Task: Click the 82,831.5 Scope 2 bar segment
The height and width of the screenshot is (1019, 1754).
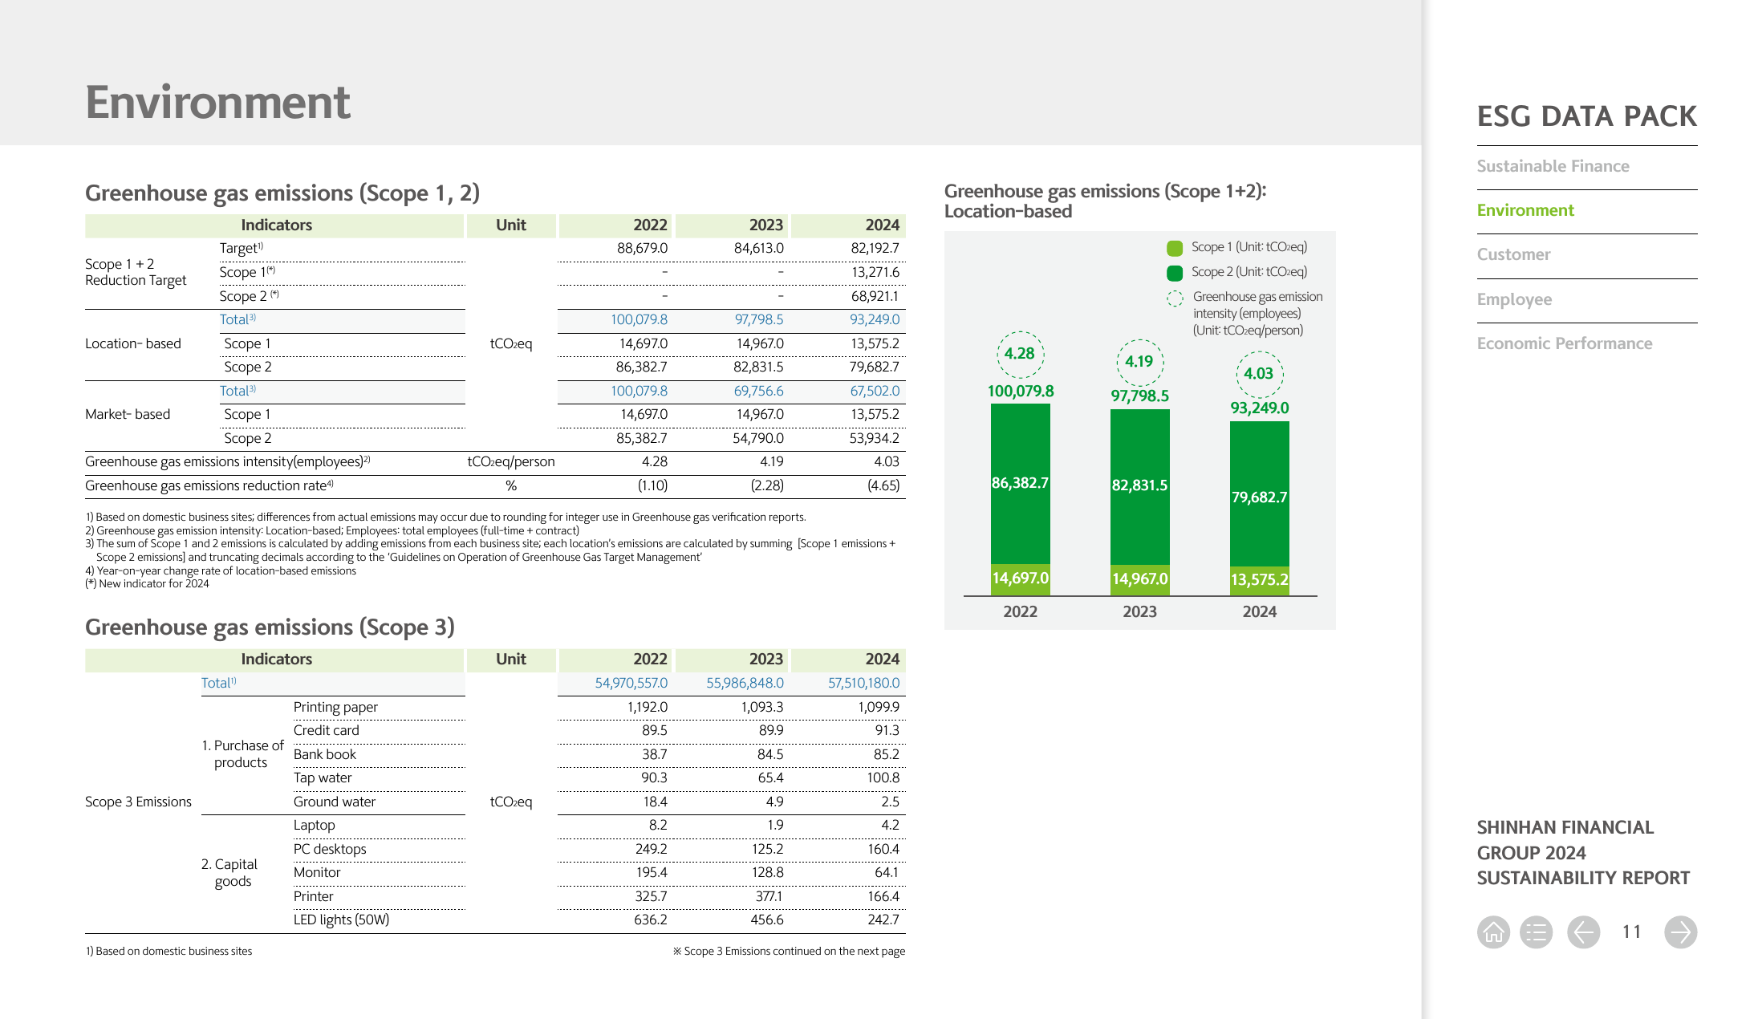Action: pyautogui.click(x=1140, y=486)
